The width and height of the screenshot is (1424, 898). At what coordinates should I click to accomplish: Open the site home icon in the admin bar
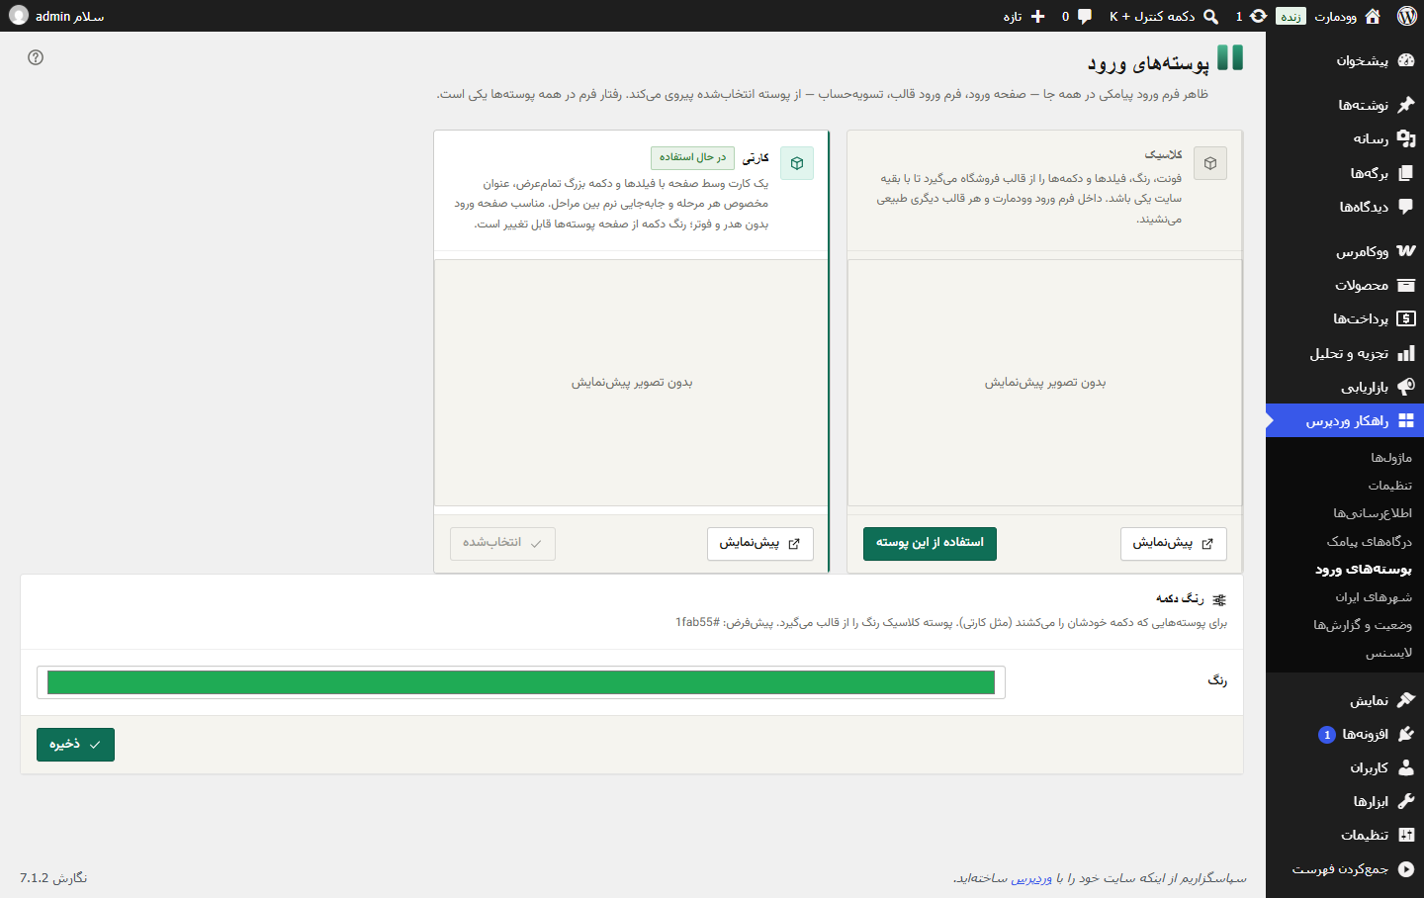[1373, 16]
